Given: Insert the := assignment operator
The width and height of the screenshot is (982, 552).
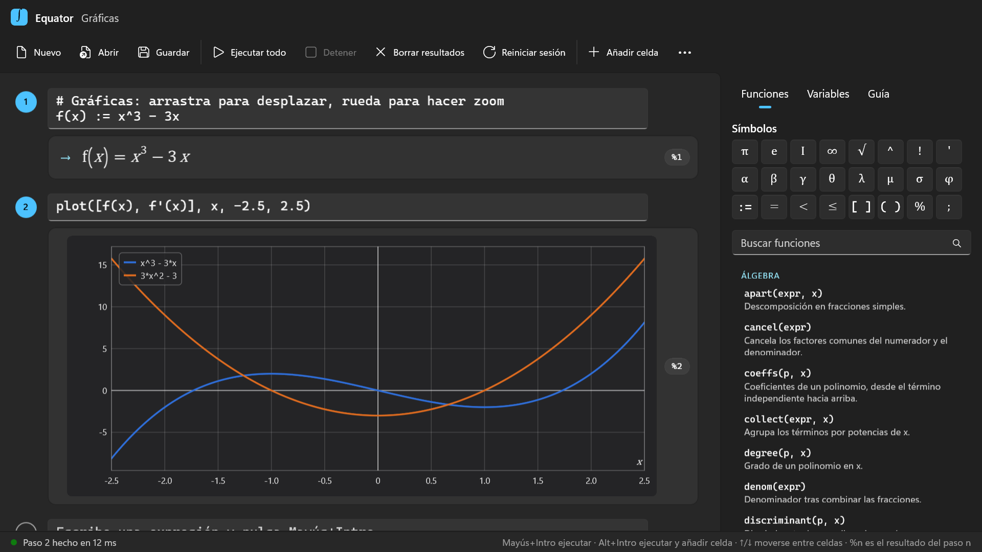Looking at the screenshot, I should (x=745, y=206).
